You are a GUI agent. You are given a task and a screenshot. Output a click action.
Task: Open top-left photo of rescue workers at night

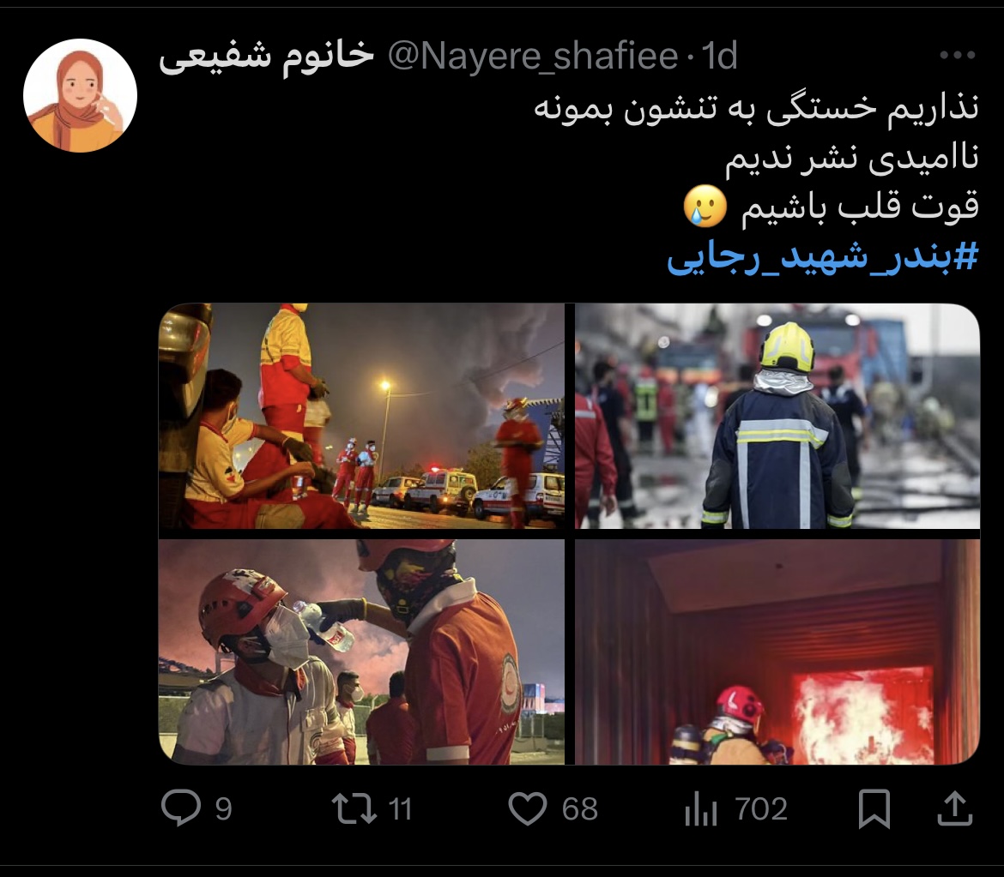362,416
